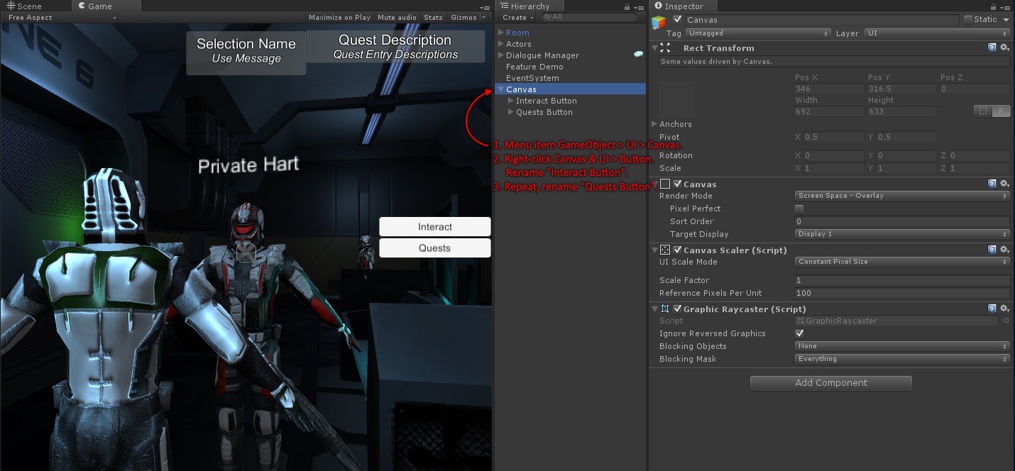Open the presets icon on the Canvas component
Screen dimensions: 1015x471
coord(992,184)
